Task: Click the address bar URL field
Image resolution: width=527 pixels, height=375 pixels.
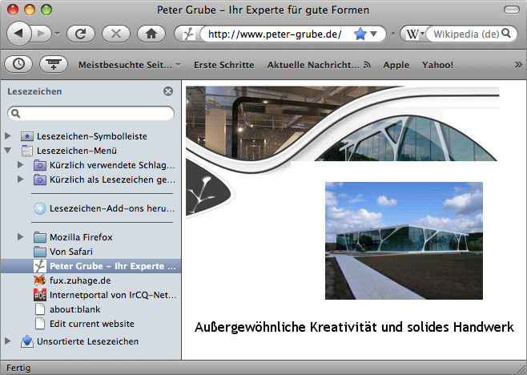Action: coord(275,34)
